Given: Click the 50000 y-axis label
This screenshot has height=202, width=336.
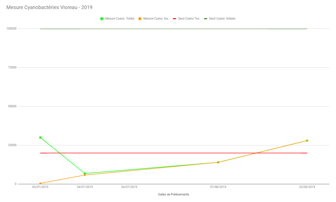Looking at the screenshot, I should click(x=12, y=106).
